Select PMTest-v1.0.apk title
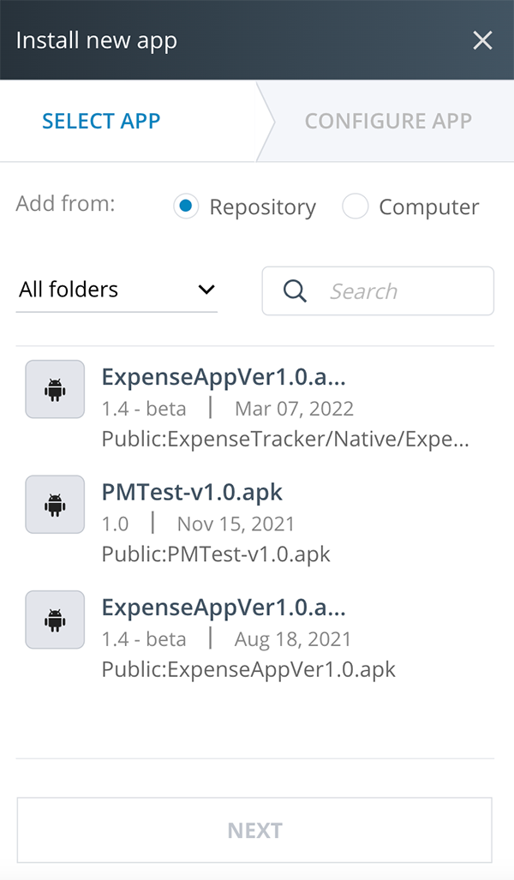This screenshot has width=514, height=880. point(192,492)
